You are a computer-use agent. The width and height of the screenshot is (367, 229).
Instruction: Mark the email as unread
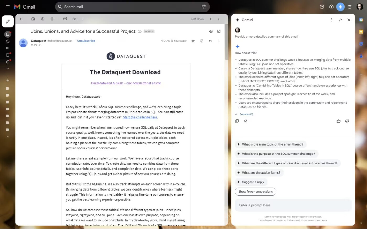tap(65, 19)
